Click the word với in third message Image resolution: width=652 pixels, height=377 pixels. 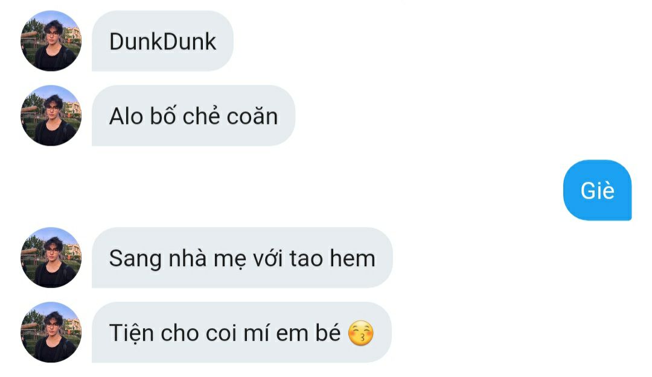pos(267,258)
